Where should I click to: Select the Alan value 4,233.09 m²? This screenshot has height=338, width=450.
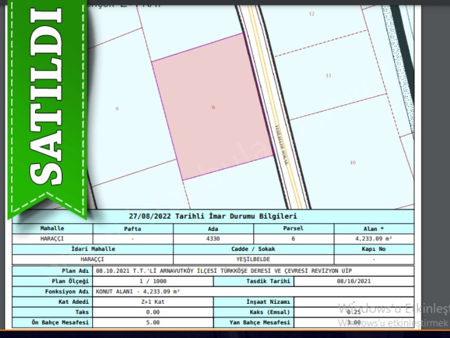[373, 239]
